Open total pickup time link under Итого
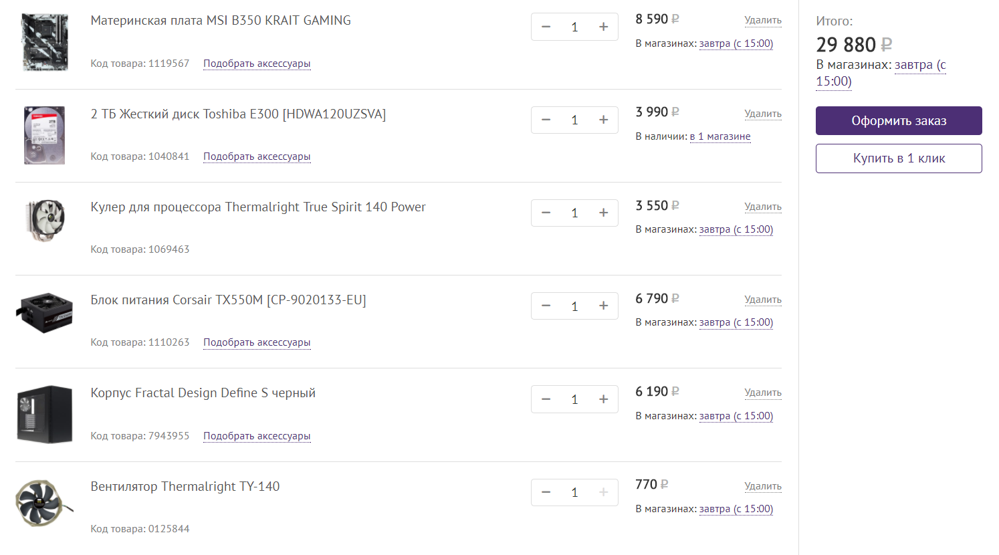 [x=913, y=66]
